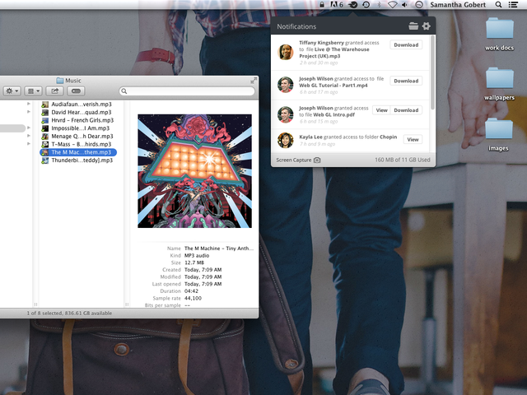Viewport: 527px width, 395px height.
Task: Click Finder's Share toolbar button
Action: coord(55,91)
